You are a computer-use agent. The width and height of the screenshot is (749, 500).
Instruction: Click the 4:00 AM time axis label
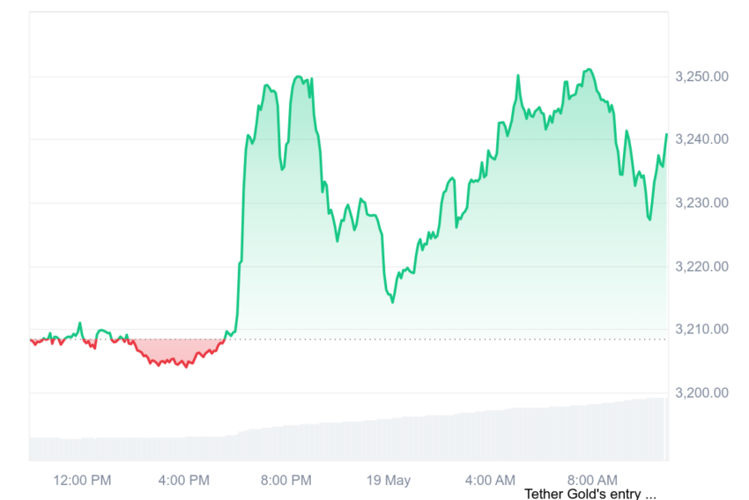point(490,480)
